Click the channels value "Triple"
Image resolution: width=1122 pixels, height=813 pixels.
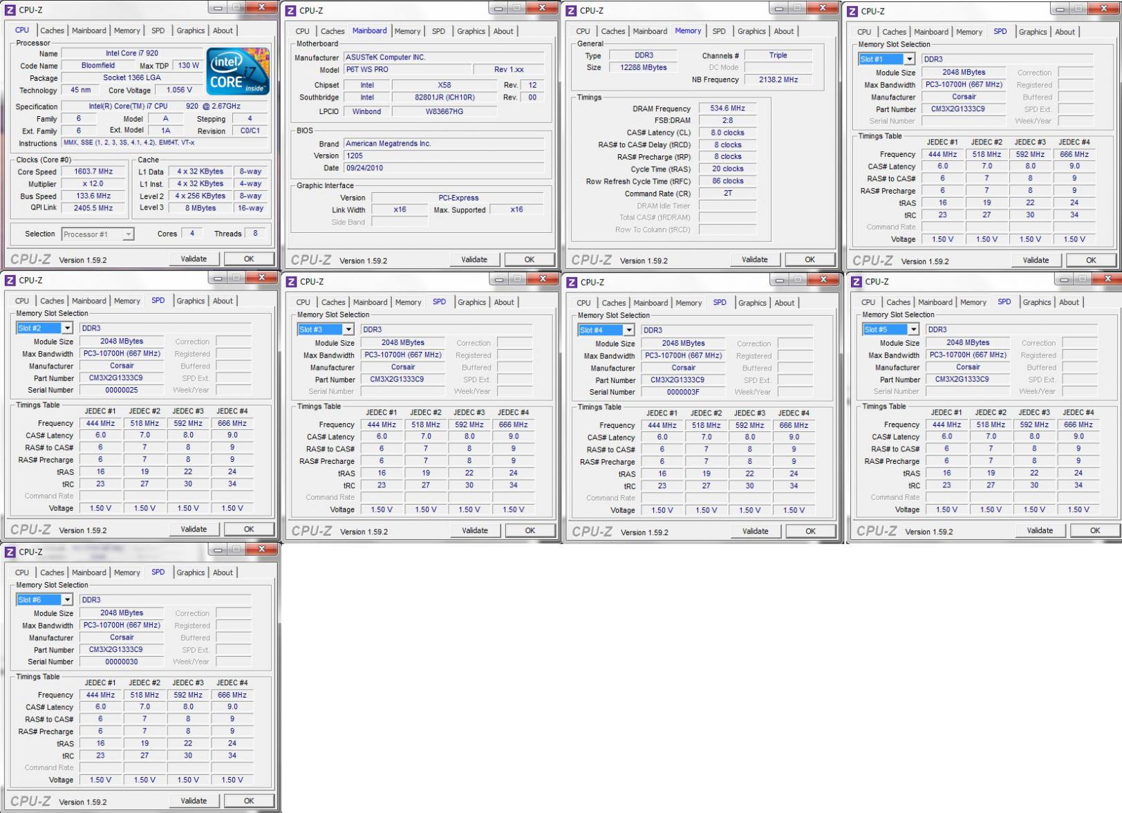point(778,55)
